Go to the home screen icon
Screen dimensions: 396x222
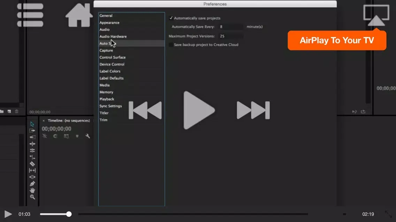pyautogui.click(x=79, y=15)
